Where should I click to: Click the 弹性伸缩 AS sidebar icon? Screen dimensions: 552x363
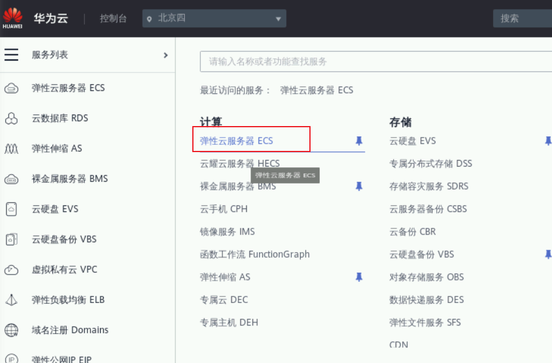[x=12, y=149]
